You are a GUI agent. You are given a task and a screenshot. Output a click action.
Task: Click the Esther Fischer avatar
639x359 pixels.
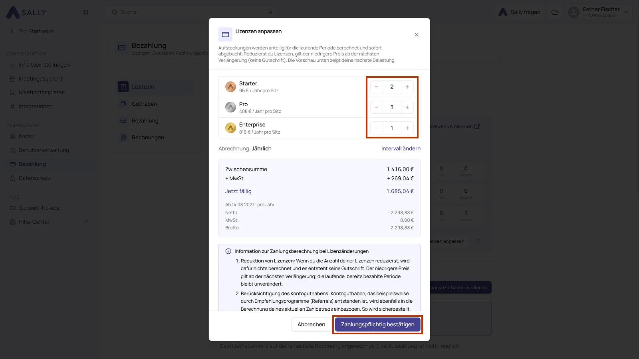pos(574,12)
